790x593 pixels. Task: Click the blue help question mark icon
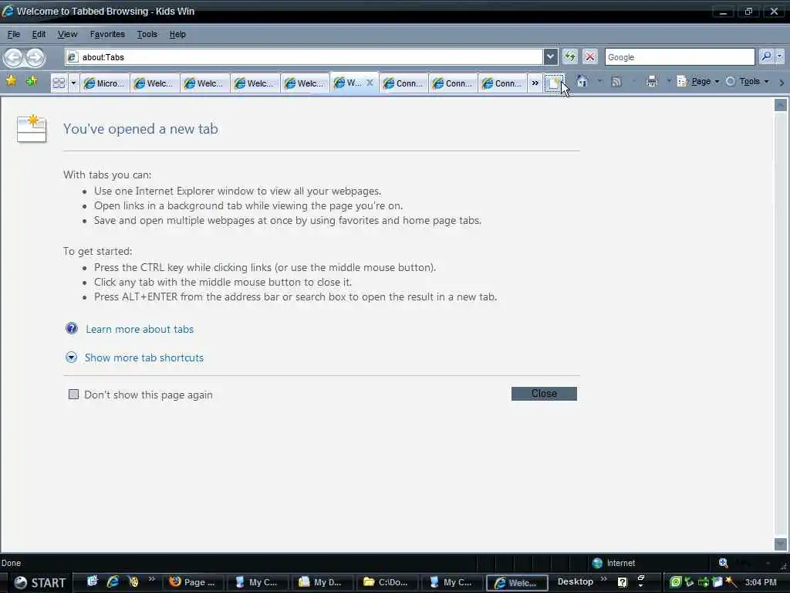click(72, 329)
